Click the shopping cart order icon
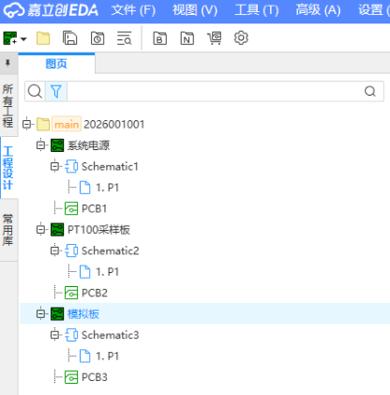The width and height of the screenshot is (390, 395). click(x=215, y=38)
